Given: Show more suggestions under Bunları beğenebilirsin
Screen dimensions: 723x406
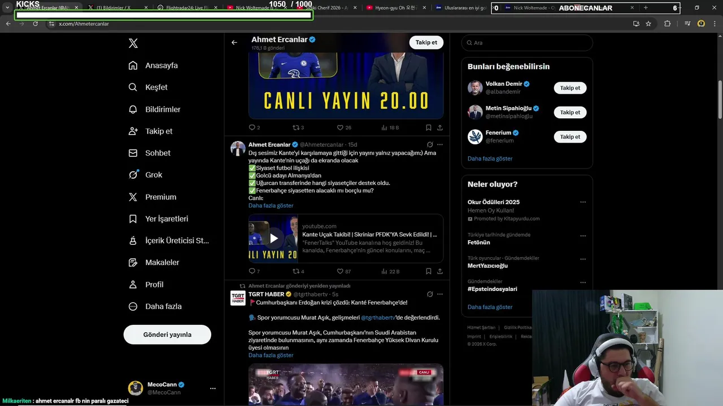Looking at the screenshot, I should 490,158.
